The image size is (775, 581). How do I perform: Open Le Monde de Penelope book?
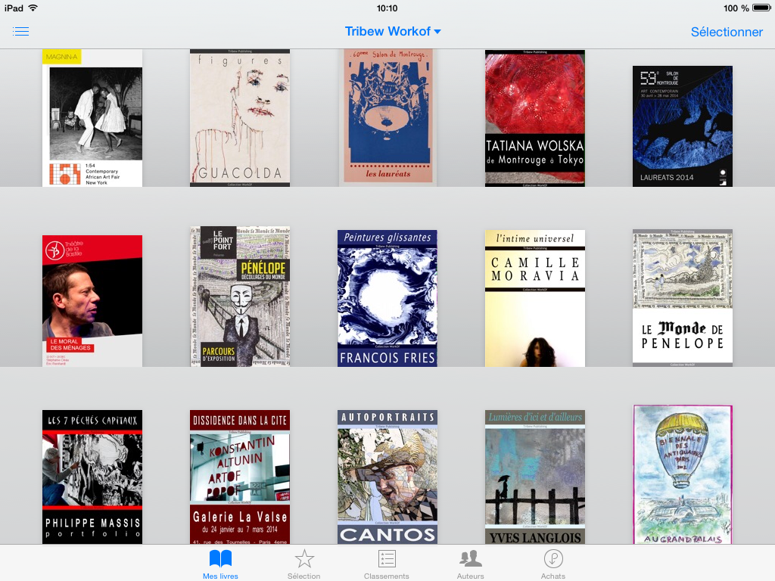click(x=683, y=298)
